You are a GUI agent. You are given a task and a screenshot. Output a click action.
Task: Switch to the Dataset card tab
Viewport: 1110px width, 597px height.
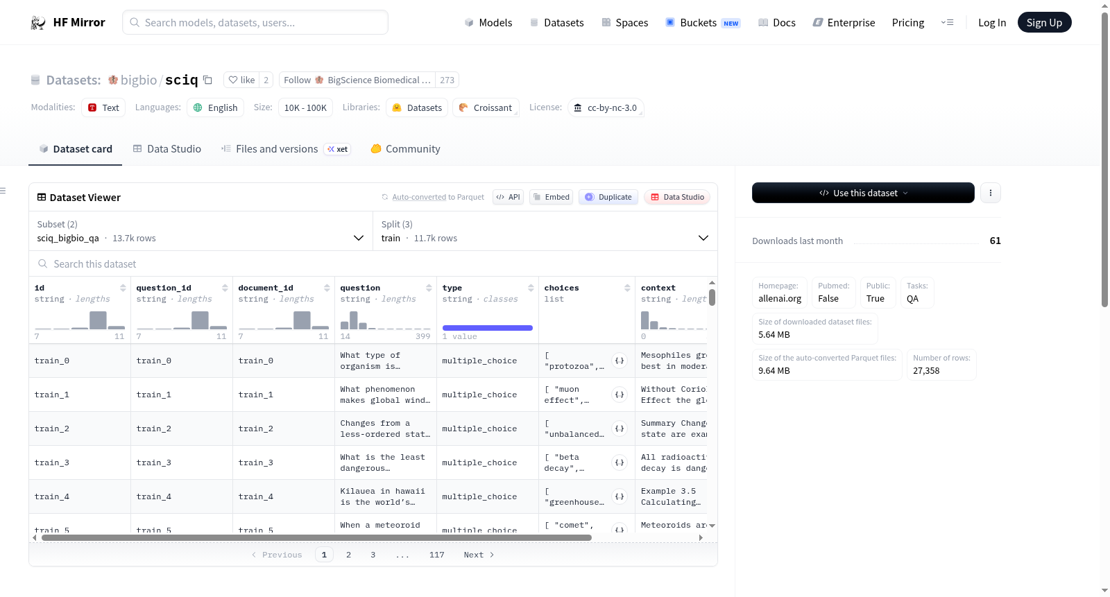75,149
